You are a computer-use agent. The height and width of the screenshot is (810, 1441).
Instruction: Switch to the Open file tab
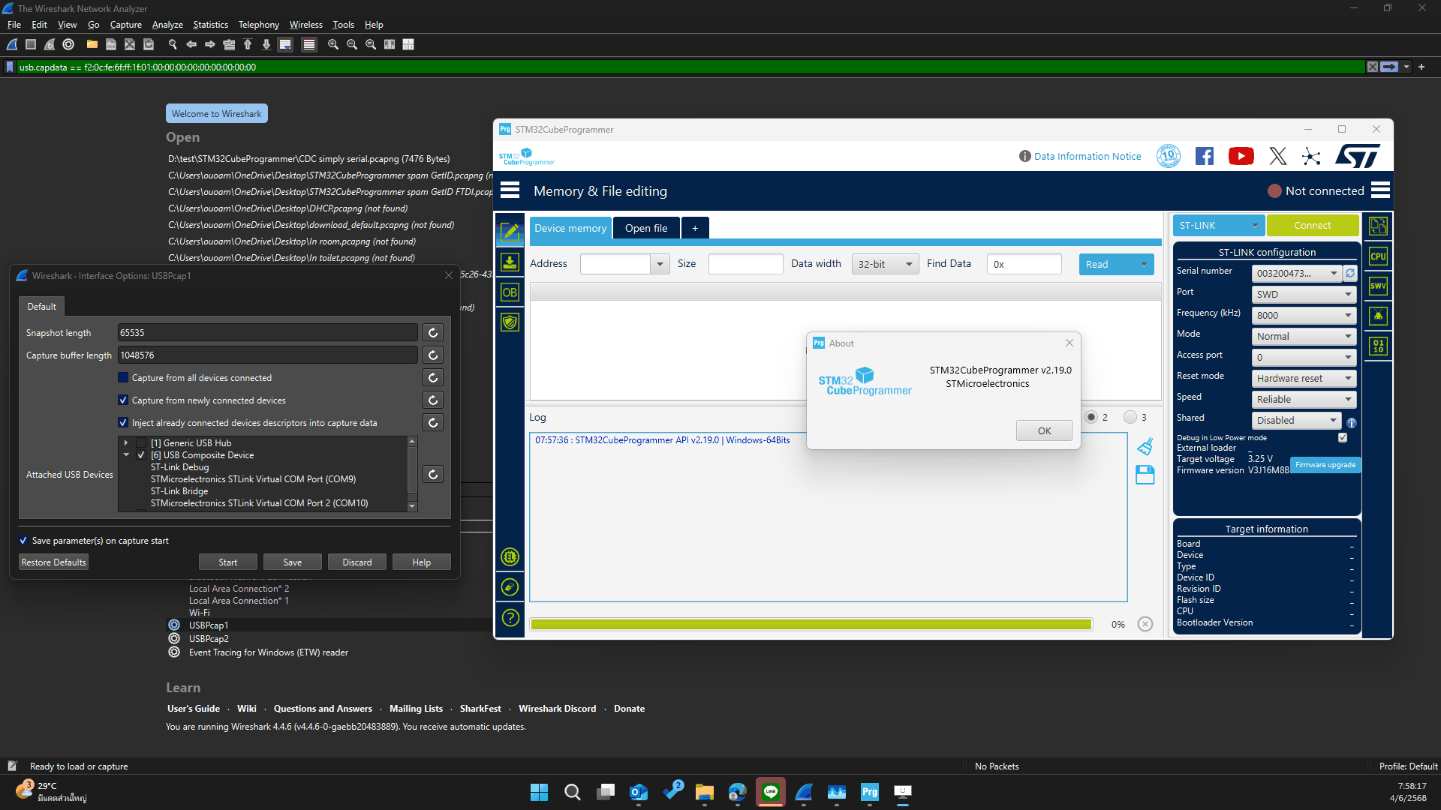pyautogui.click(x=645, y=228)
